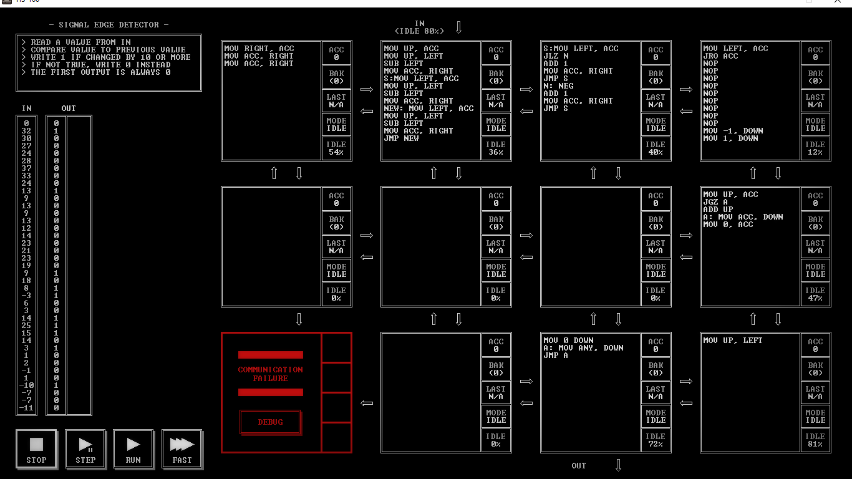Click the STOP button
This screenshot has width=852, height=479.
pyautogui.click(x=36, y=449)
